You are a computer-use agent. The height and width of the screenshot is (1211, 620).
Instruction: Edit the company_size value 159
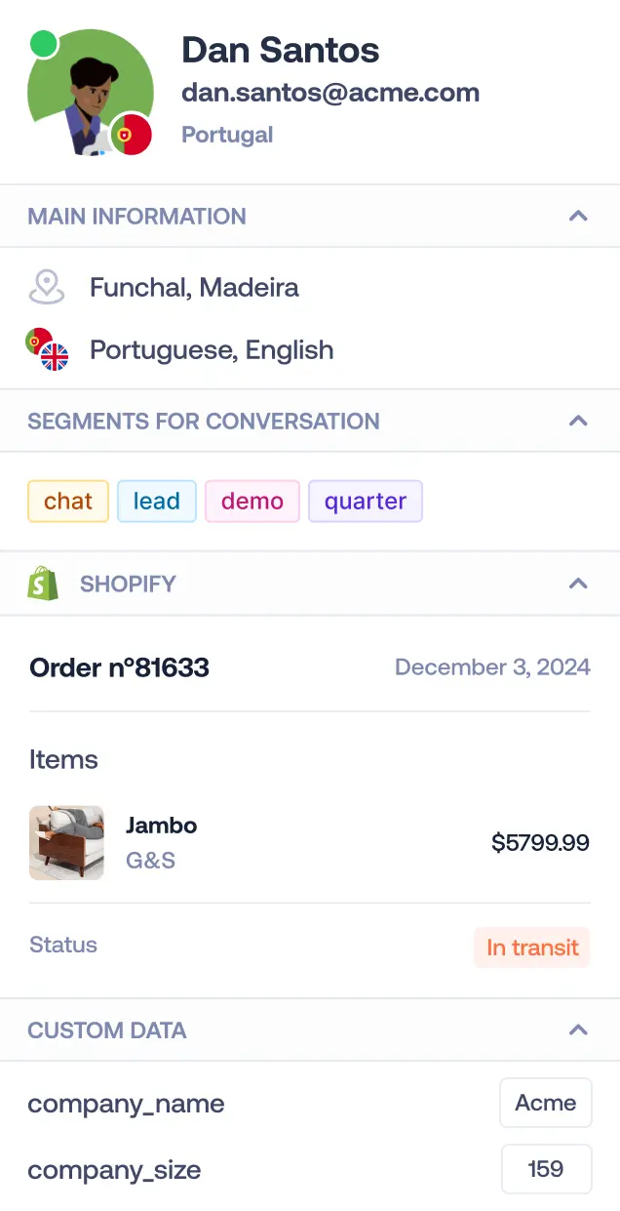[x=546, y=1169]
